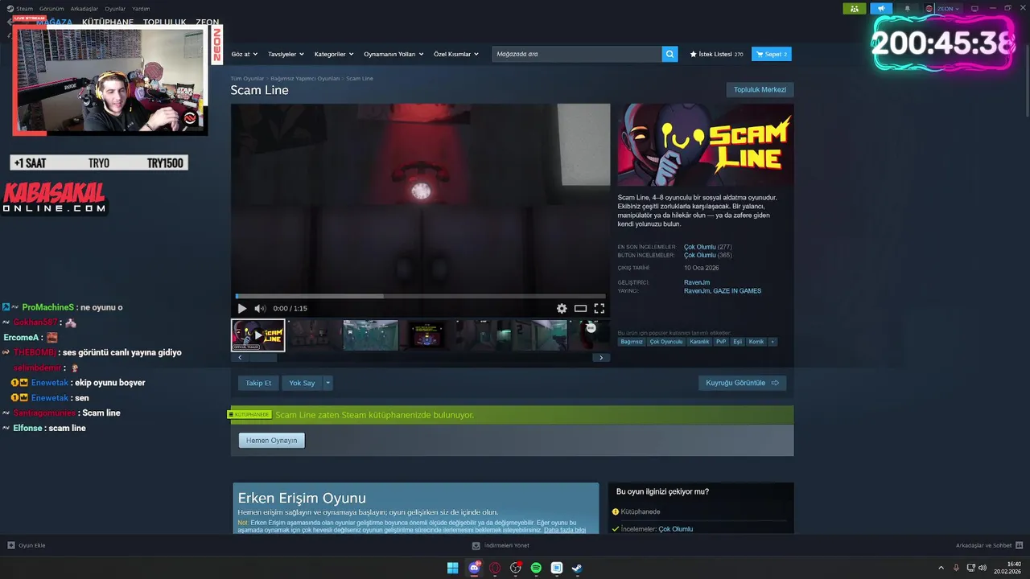Click Oyun Ekle plus icon at bottom
1030x579 pixels.
(11, 545)
